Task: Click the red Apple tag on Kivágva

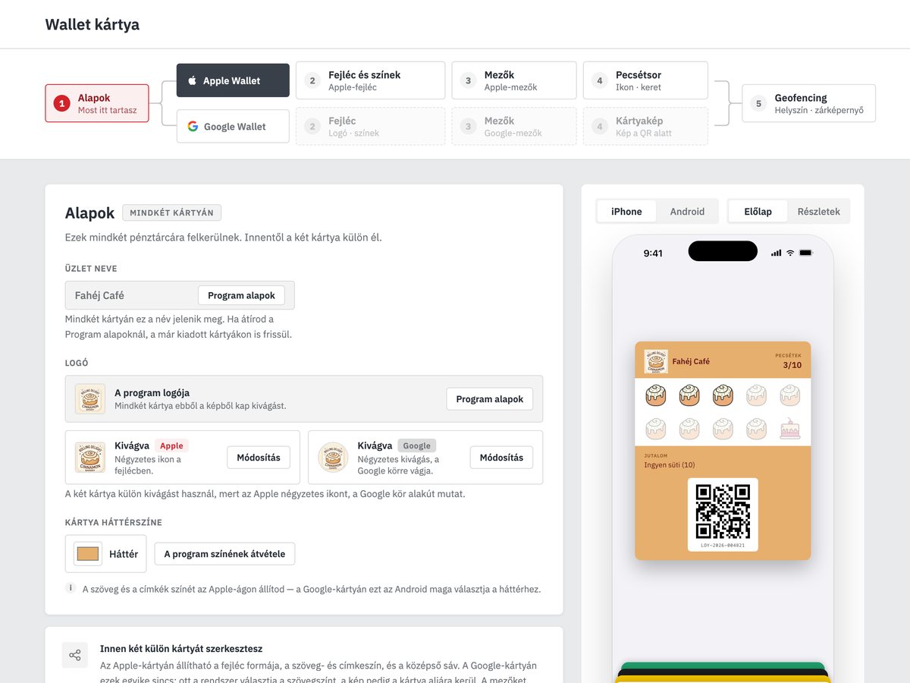Action: click(171, 446)
